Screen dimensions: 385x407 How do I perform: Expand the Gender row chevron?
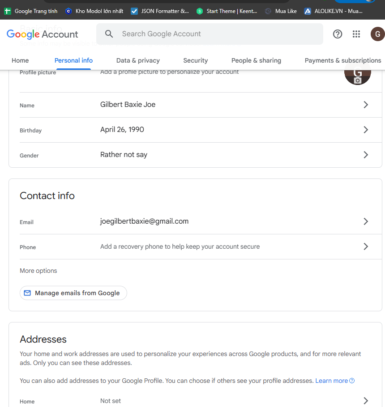click(366, 155)
